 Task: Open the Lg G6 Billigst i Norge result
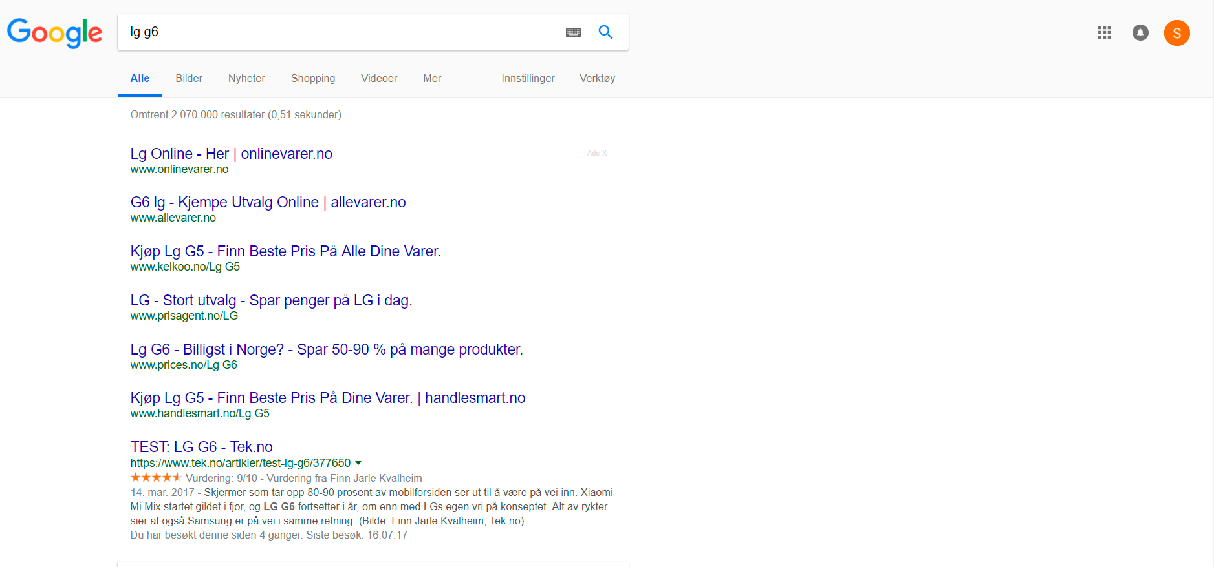[x=327, y=349]
